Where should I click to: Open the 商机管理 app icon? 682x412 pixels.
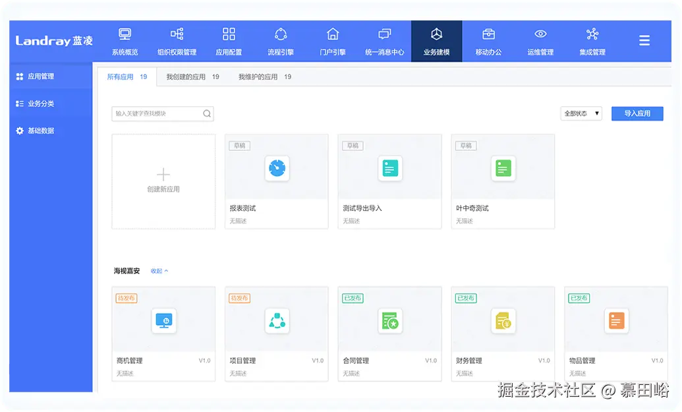point(164,321)
